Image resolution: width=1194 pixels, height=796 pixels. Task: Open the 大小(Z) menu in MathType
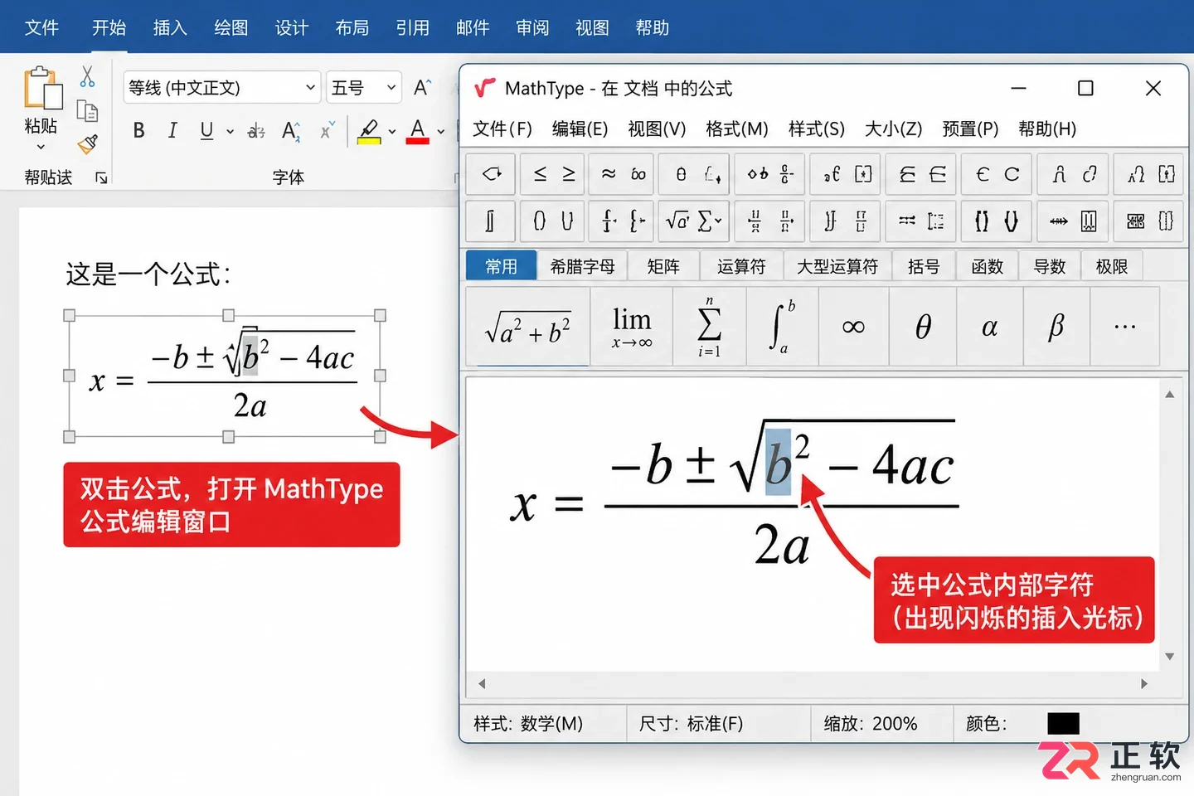click(x=893, y=129)
